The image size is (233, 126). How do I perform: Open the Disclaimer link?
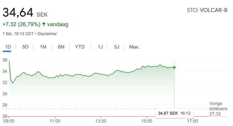point(46,34)
